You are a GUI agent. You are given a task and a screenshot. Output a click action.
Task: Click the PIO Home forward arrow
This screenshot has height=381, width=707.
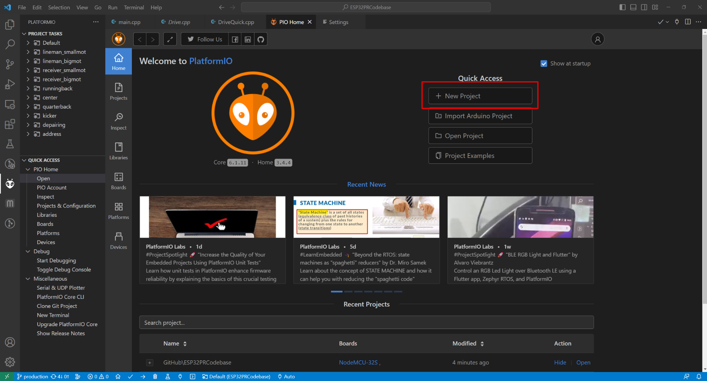[x=153, y=39]
